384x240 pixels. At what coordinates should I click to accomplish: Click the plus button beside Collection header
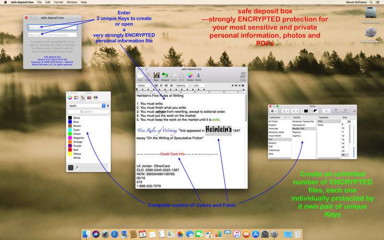tap(285, 117)
